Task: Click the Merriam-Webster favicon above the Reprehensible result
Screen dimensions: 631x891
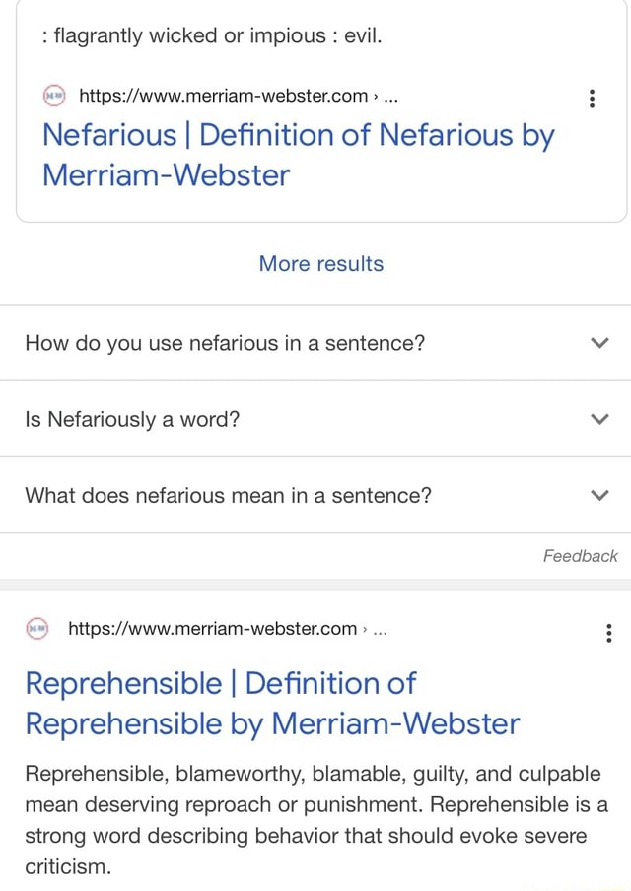Action: (x=37, y=627)
